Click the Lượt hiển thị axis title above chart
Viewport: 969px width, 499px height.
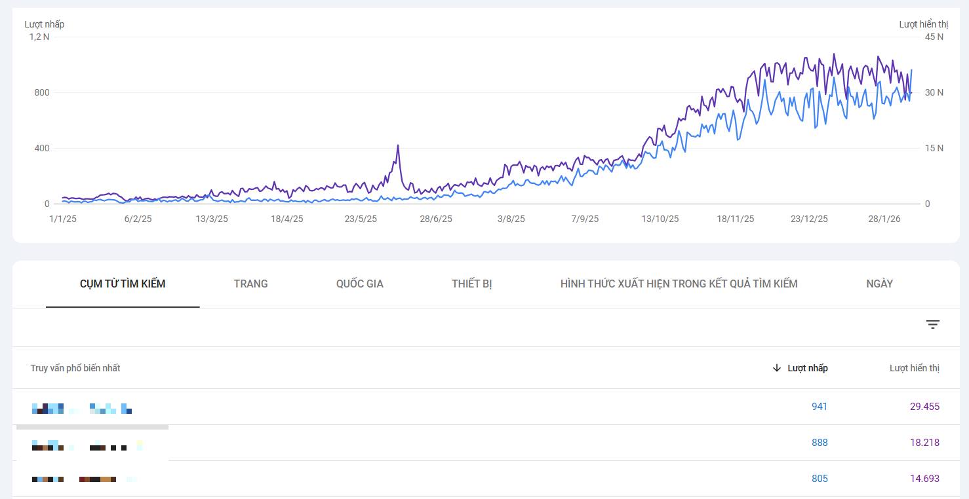(923, 24)
